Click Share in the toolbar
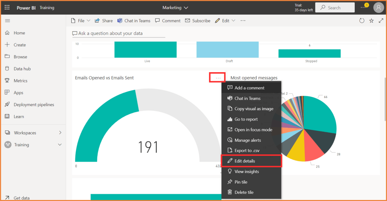 [x=104, y=21]
